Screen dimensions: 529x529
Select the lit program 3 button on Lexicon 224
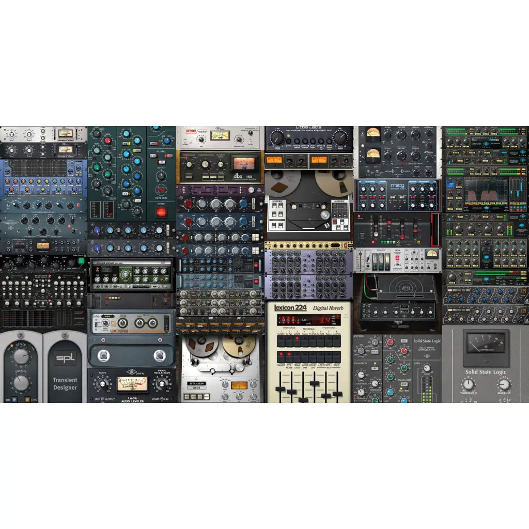[297, 341]
